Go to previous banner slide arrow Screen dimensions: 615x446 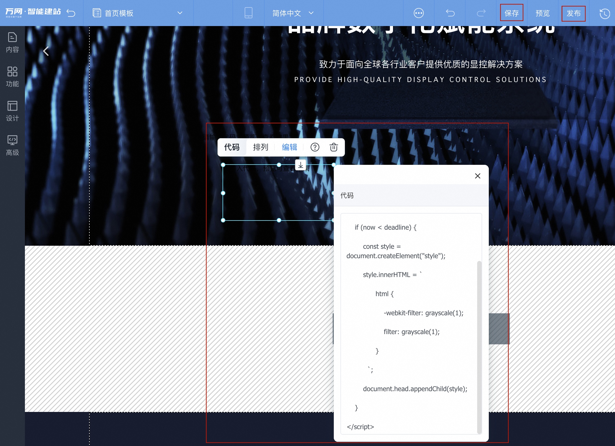[x=46, y=51]
